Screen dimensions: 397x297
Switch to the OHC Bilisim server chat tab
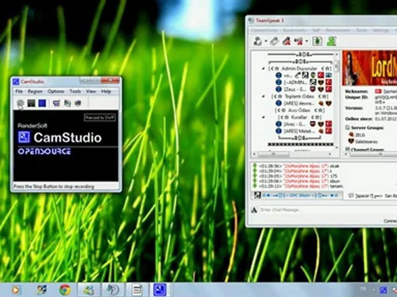point(297,196)
